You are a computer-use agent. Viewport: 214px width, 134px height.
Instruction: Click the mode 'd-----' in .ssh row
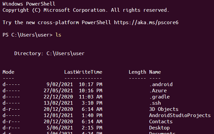coord(11,103)
